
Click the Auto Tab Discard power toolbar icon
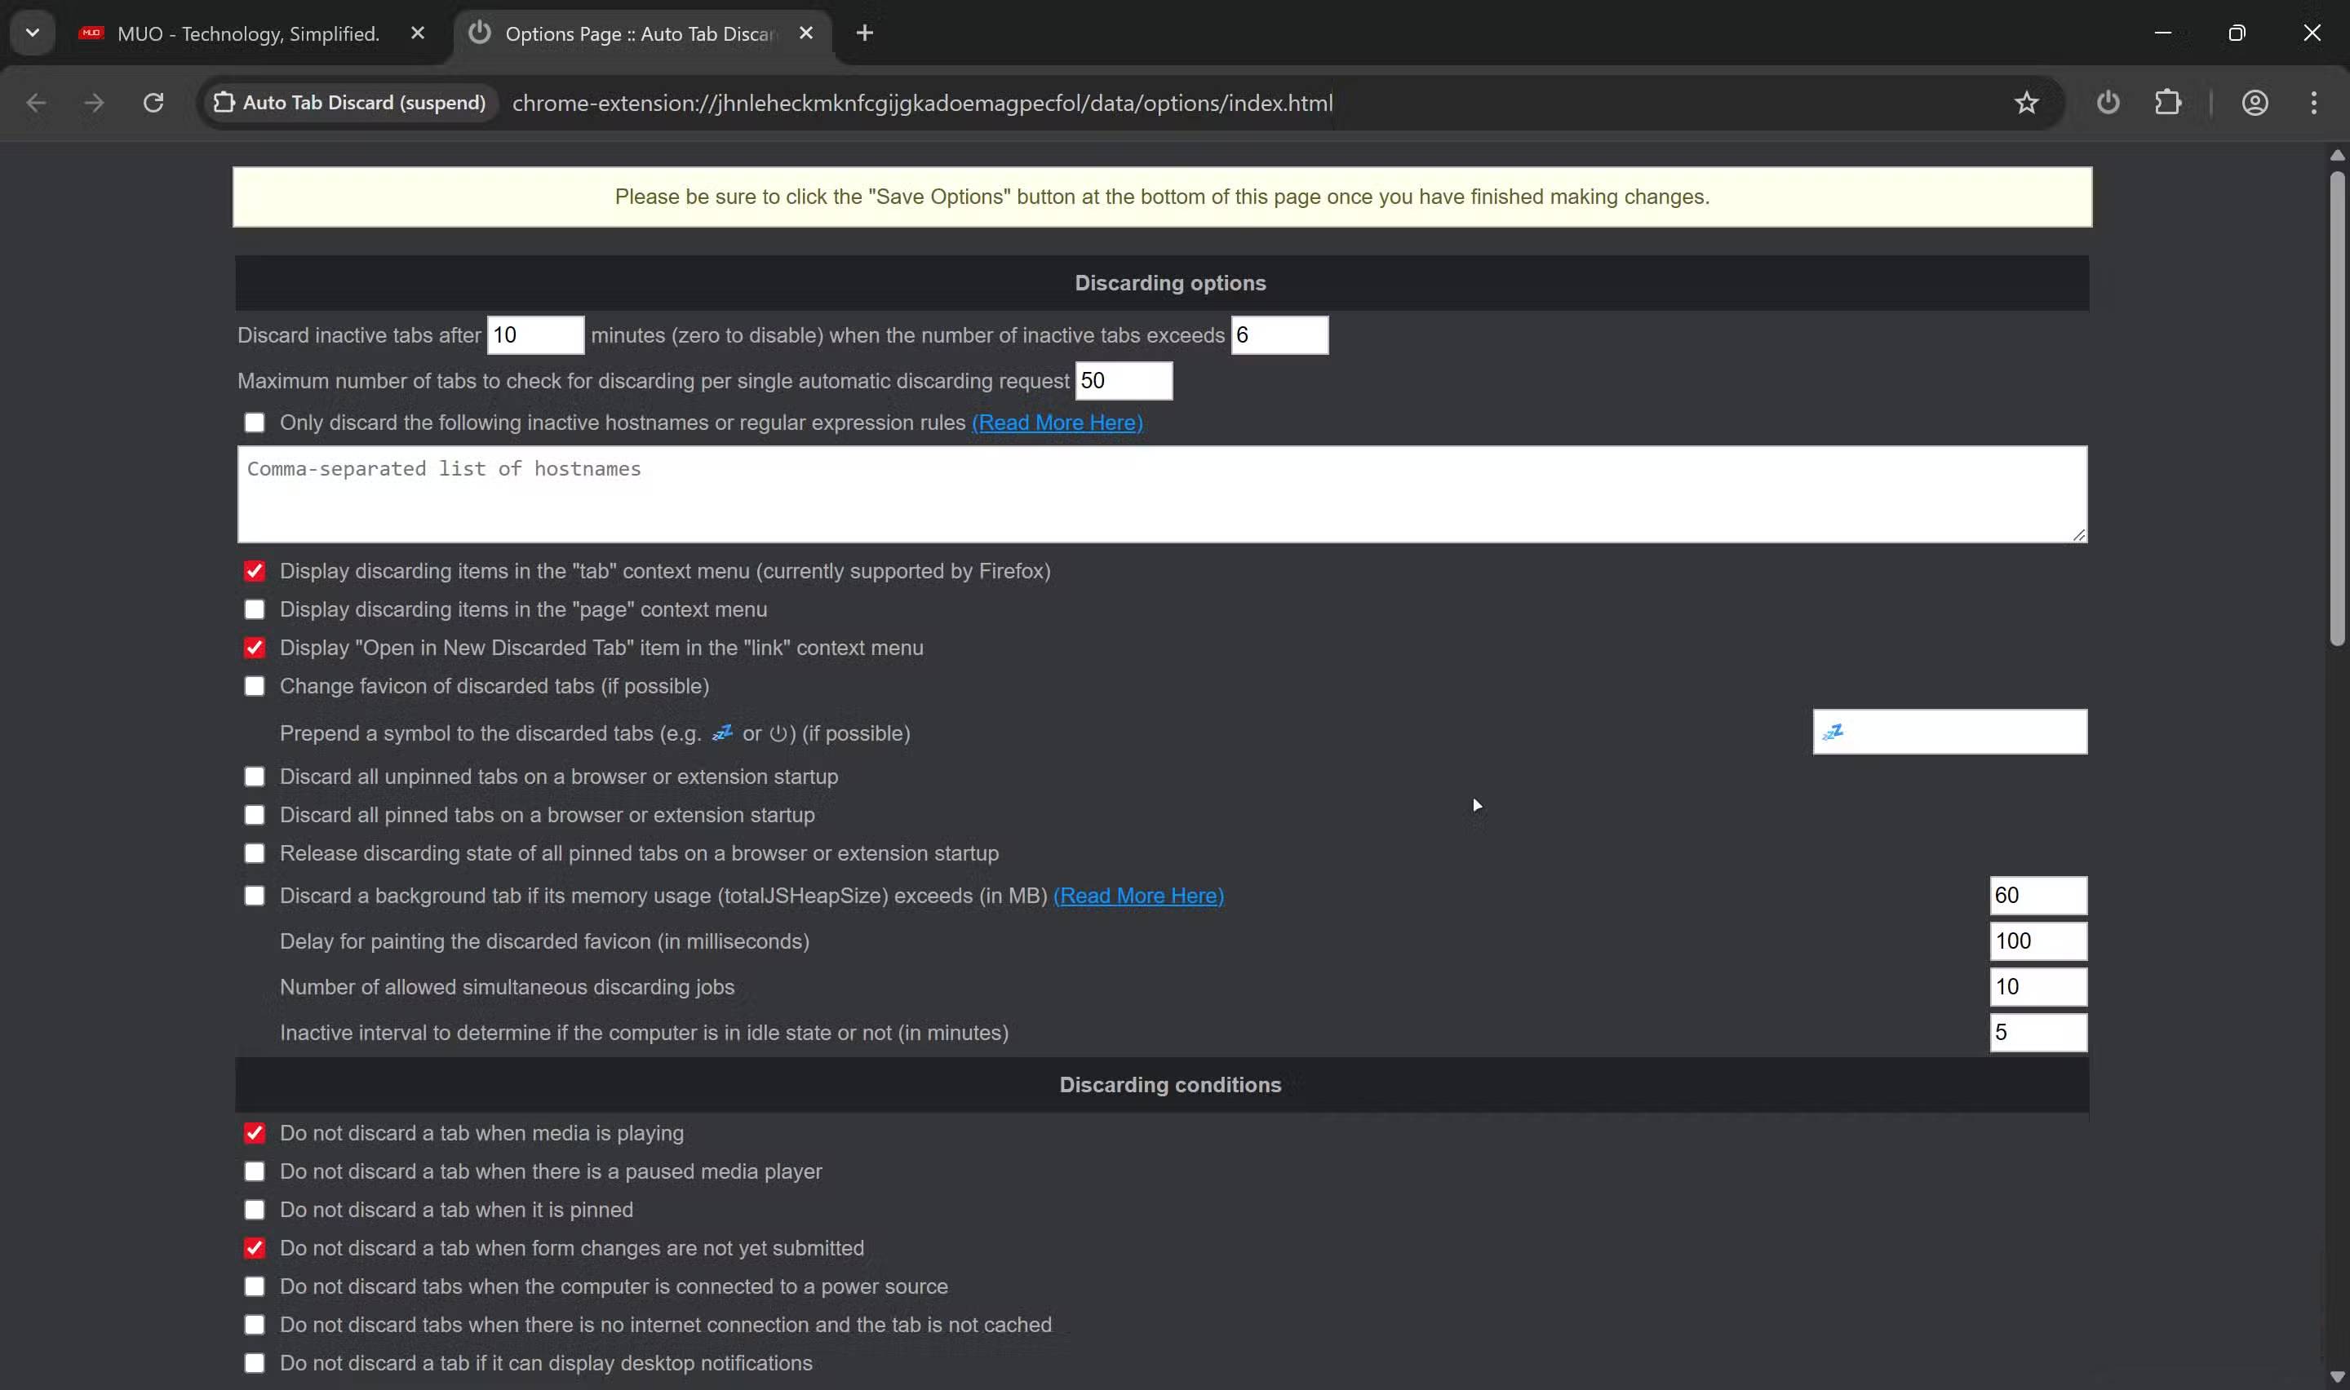point(2108,102)
